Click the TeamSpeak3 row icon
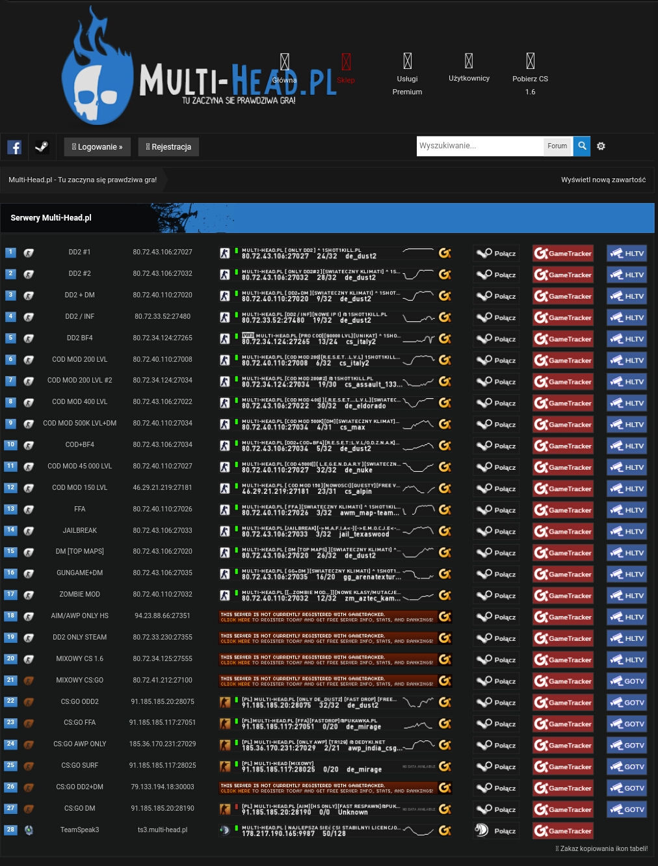The height and width of the screenshot is (866, 658). tap(29, 830)
